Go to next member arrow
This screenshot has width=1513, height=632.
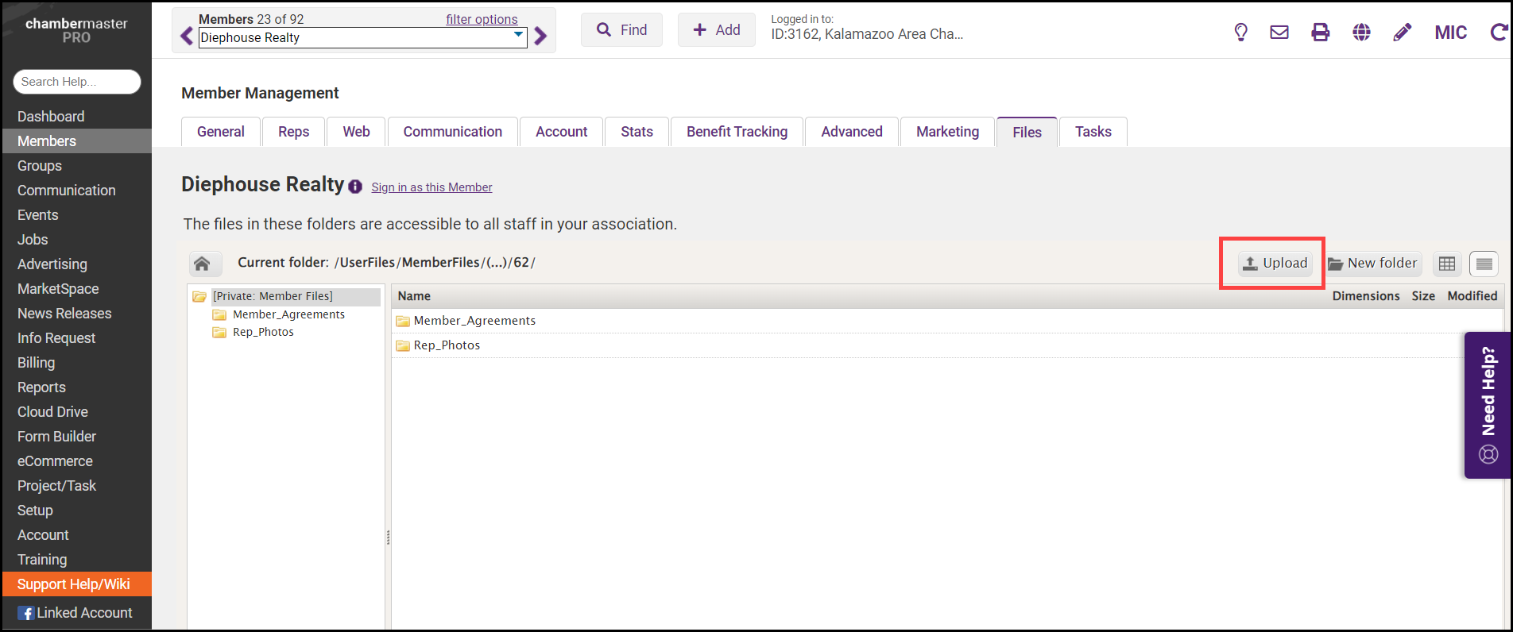(x=540, y=37)
